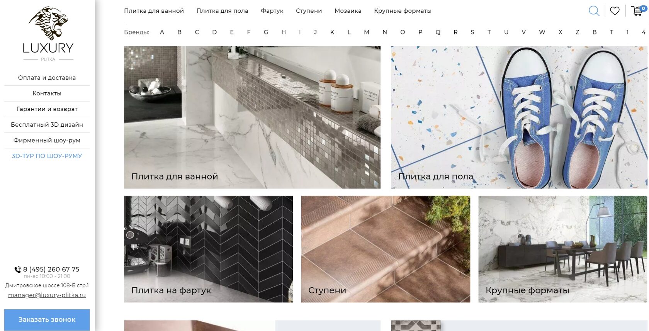Open the search magnifier icon
The height and width of the screenshot is (331, 649).
click(594, 11)
